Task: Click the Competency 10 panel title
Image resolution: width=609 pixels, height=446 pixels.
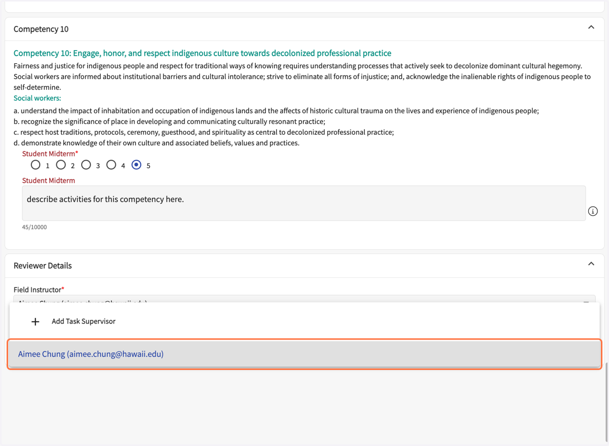Action: pyautogui.click(x=41, y=29)
